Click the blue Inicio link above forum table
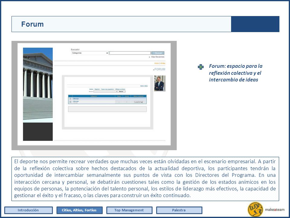This screenshot has width=290, height=218. pos(142,86)
